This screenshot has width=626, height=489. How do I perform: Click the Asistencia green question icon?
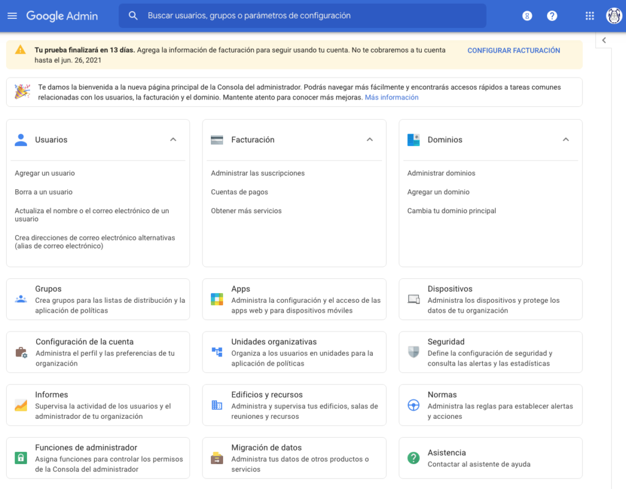point(414,458)
